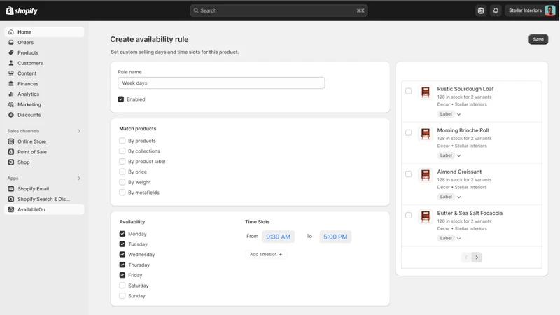
Task: Click Rustic Sourdough Loaf product thumbnail
Action: pos(426,92)
